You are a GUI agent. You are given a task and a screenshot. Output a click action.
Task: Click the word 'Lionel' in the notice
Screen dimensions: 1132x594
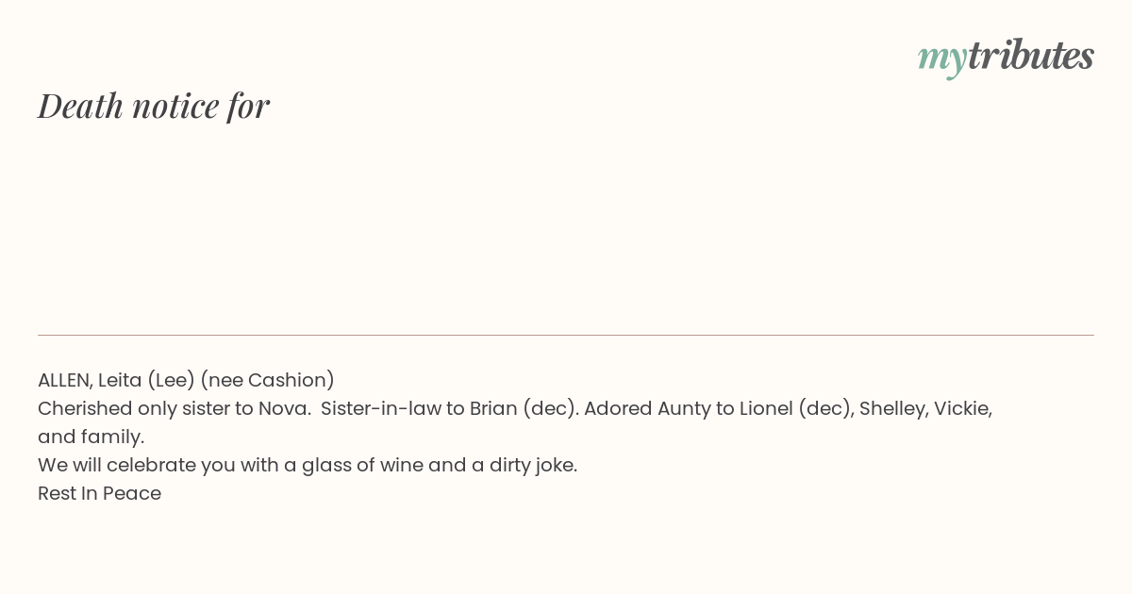764,408
